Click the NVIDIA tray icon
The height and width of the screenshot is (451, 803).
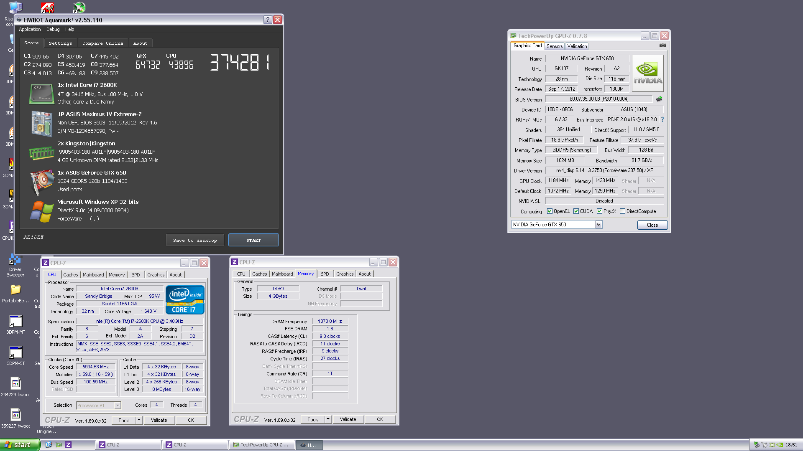780,445
